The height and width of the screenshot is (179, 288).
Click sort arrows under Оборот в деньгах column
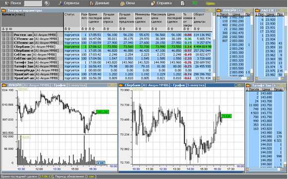pos(196,29)
